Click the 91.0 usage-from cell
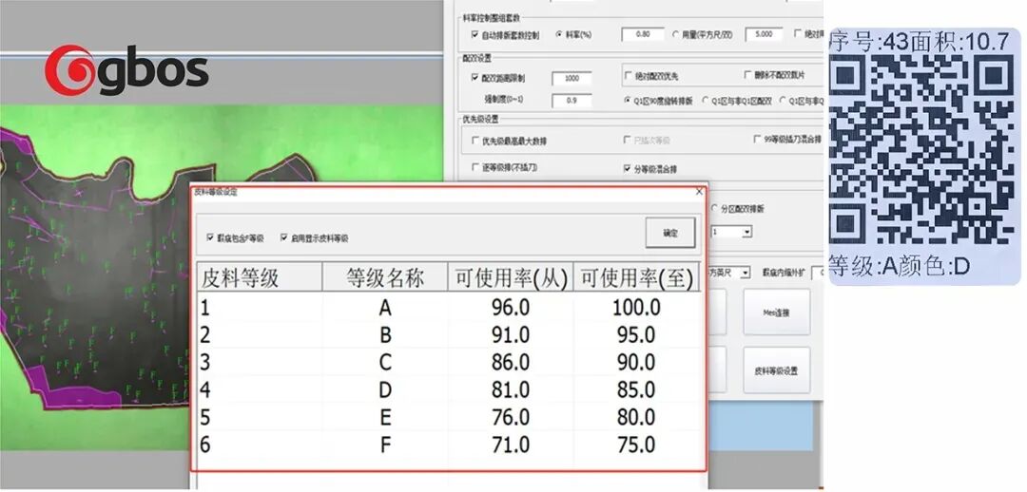 pyautogui.click(x=511, y=335)
